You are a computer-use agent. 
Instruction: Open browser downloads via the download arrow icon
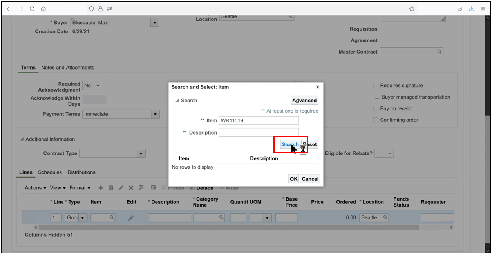click(x=471, y=8)
